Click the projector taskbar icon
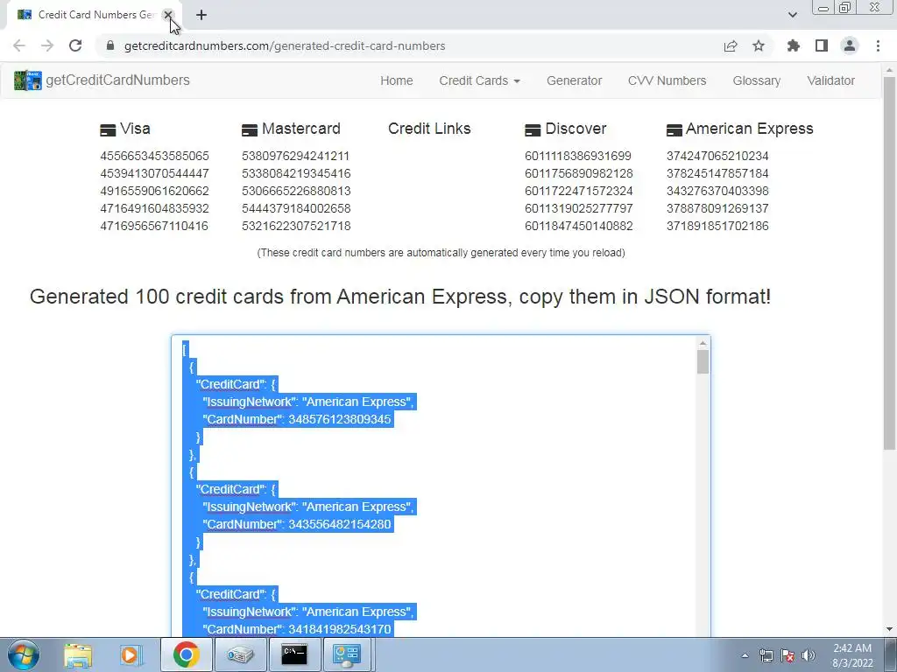Screen dimensions: 897x672 click(240, 654)
